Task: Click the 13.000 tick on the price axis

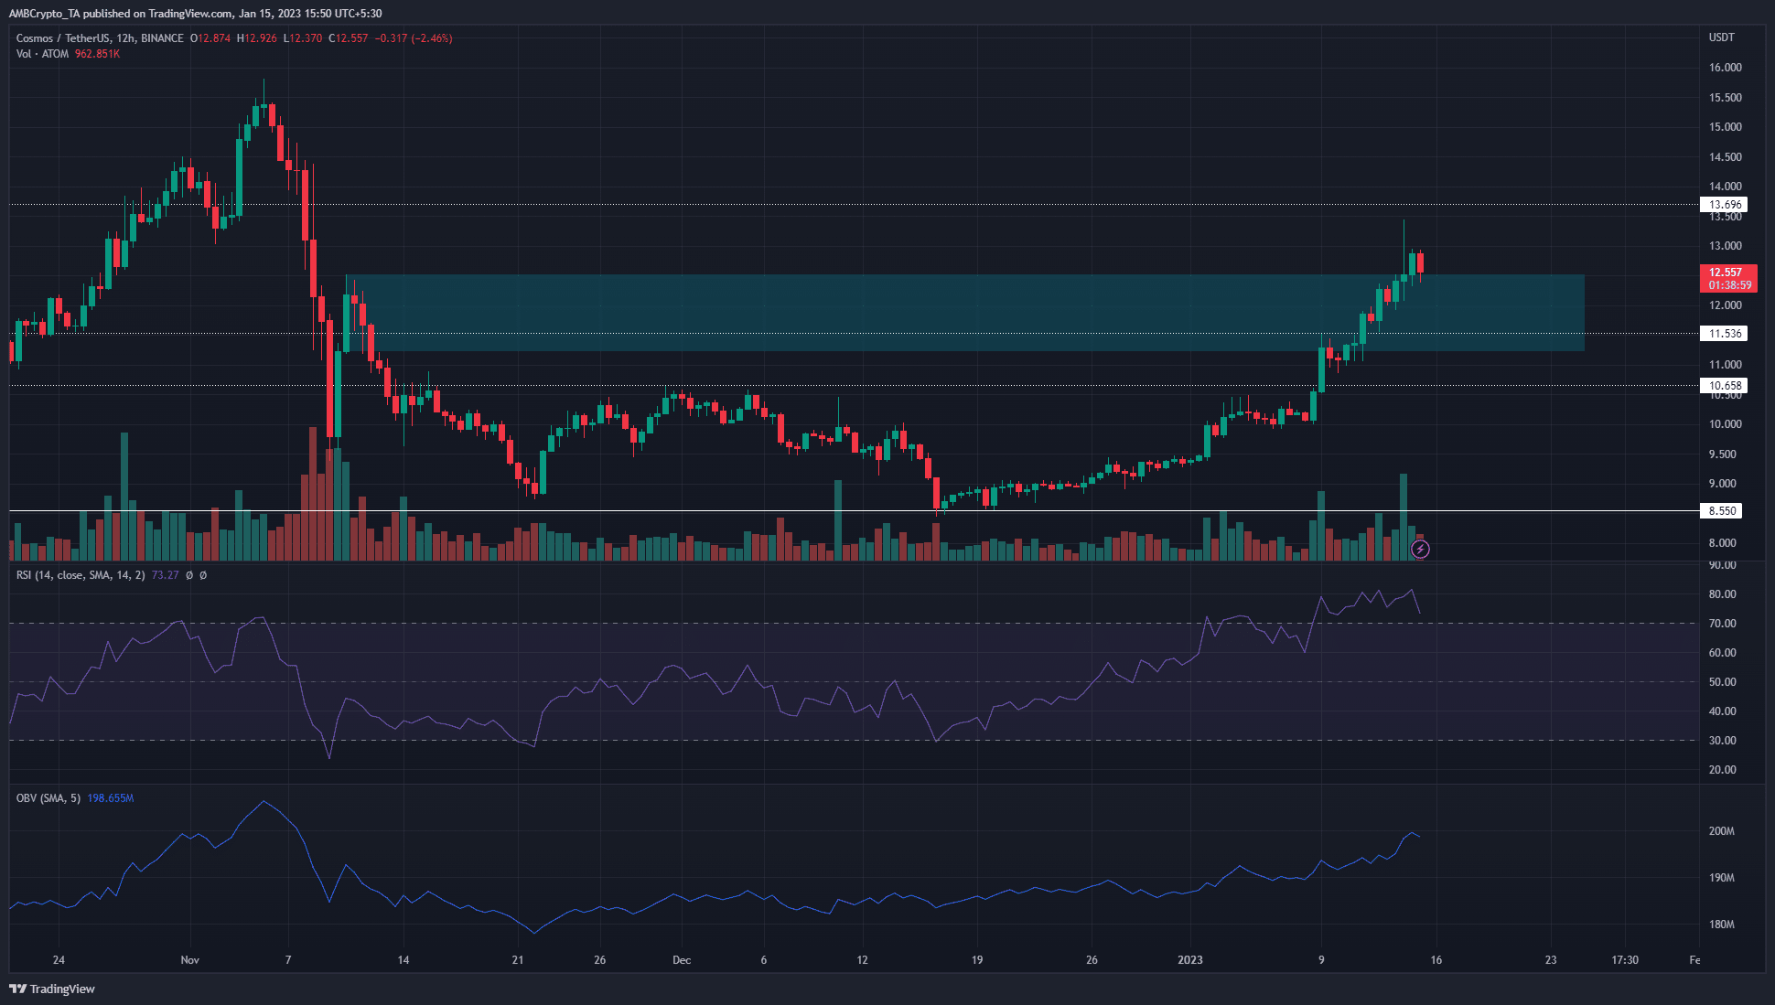Action: pyautogui.click(x=1725, y=246)
